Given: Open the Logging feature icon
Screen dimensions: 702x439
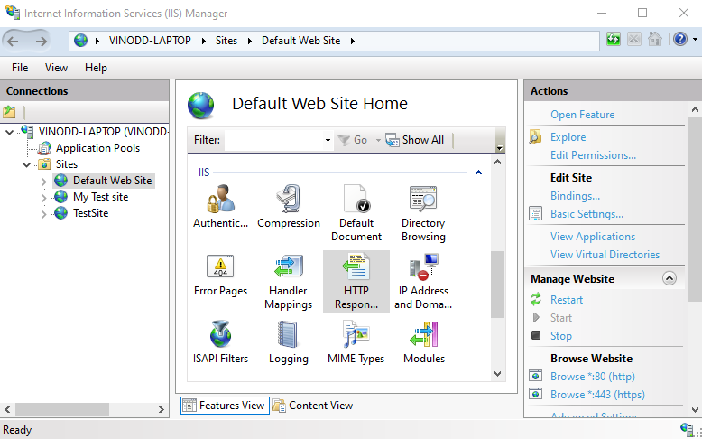Looking at the screenshot, I should 288,334.
